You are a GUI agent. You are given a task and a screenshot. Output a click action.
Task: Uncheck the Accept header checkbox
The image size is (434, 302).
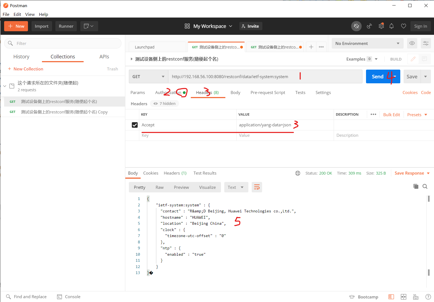(x=135, y=125)
